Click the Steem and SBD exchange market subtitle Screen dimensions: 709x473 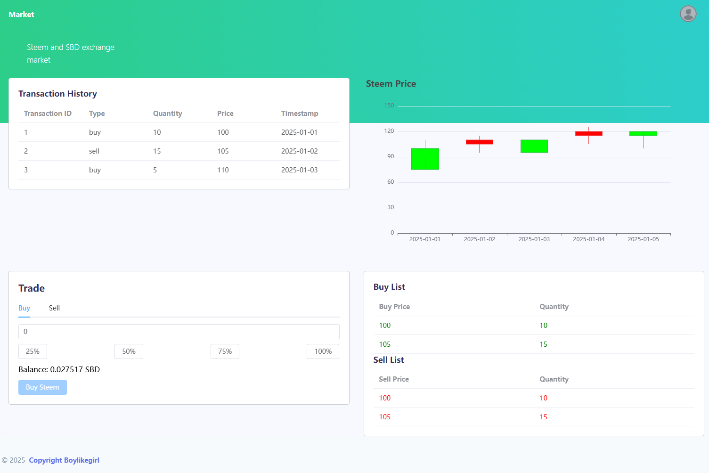click(71, 54)
